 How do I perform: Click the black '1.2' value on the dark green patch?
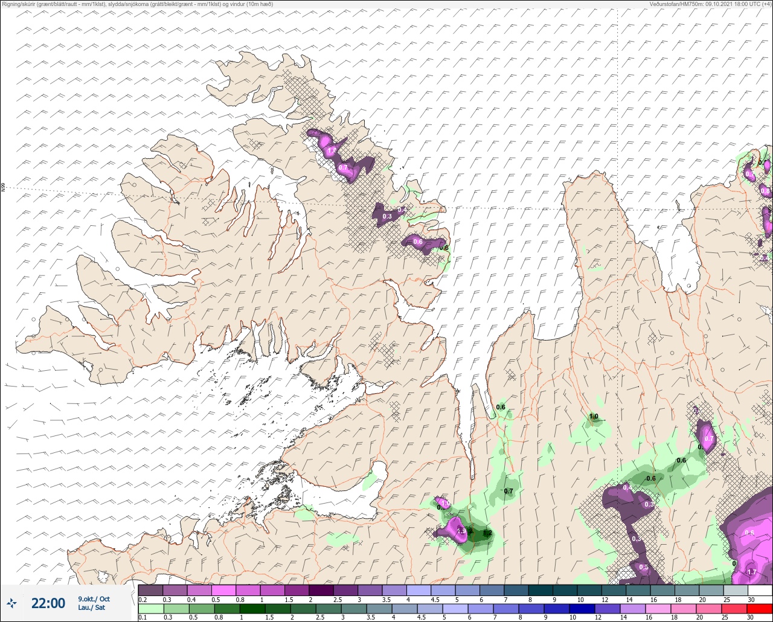pos(487,534)
